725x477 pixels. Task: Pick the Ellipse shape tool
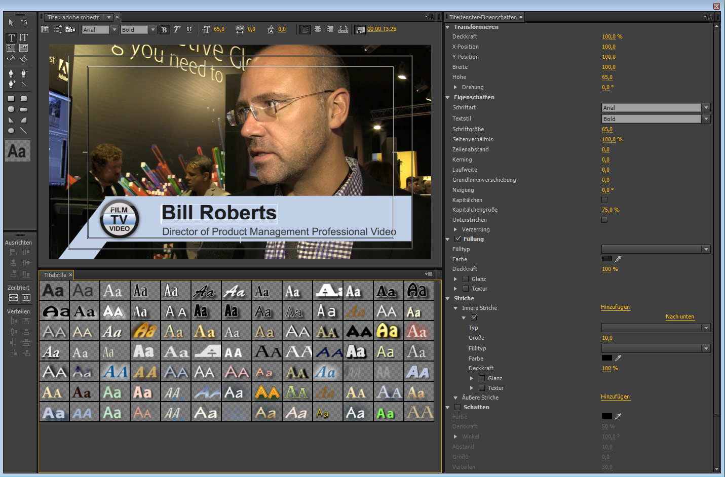point(11,131)
